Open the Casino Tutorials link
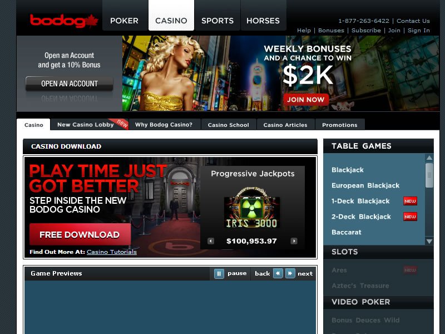This screenshot has height=334, width=445. pyautogui.click(x=112, y=252)
